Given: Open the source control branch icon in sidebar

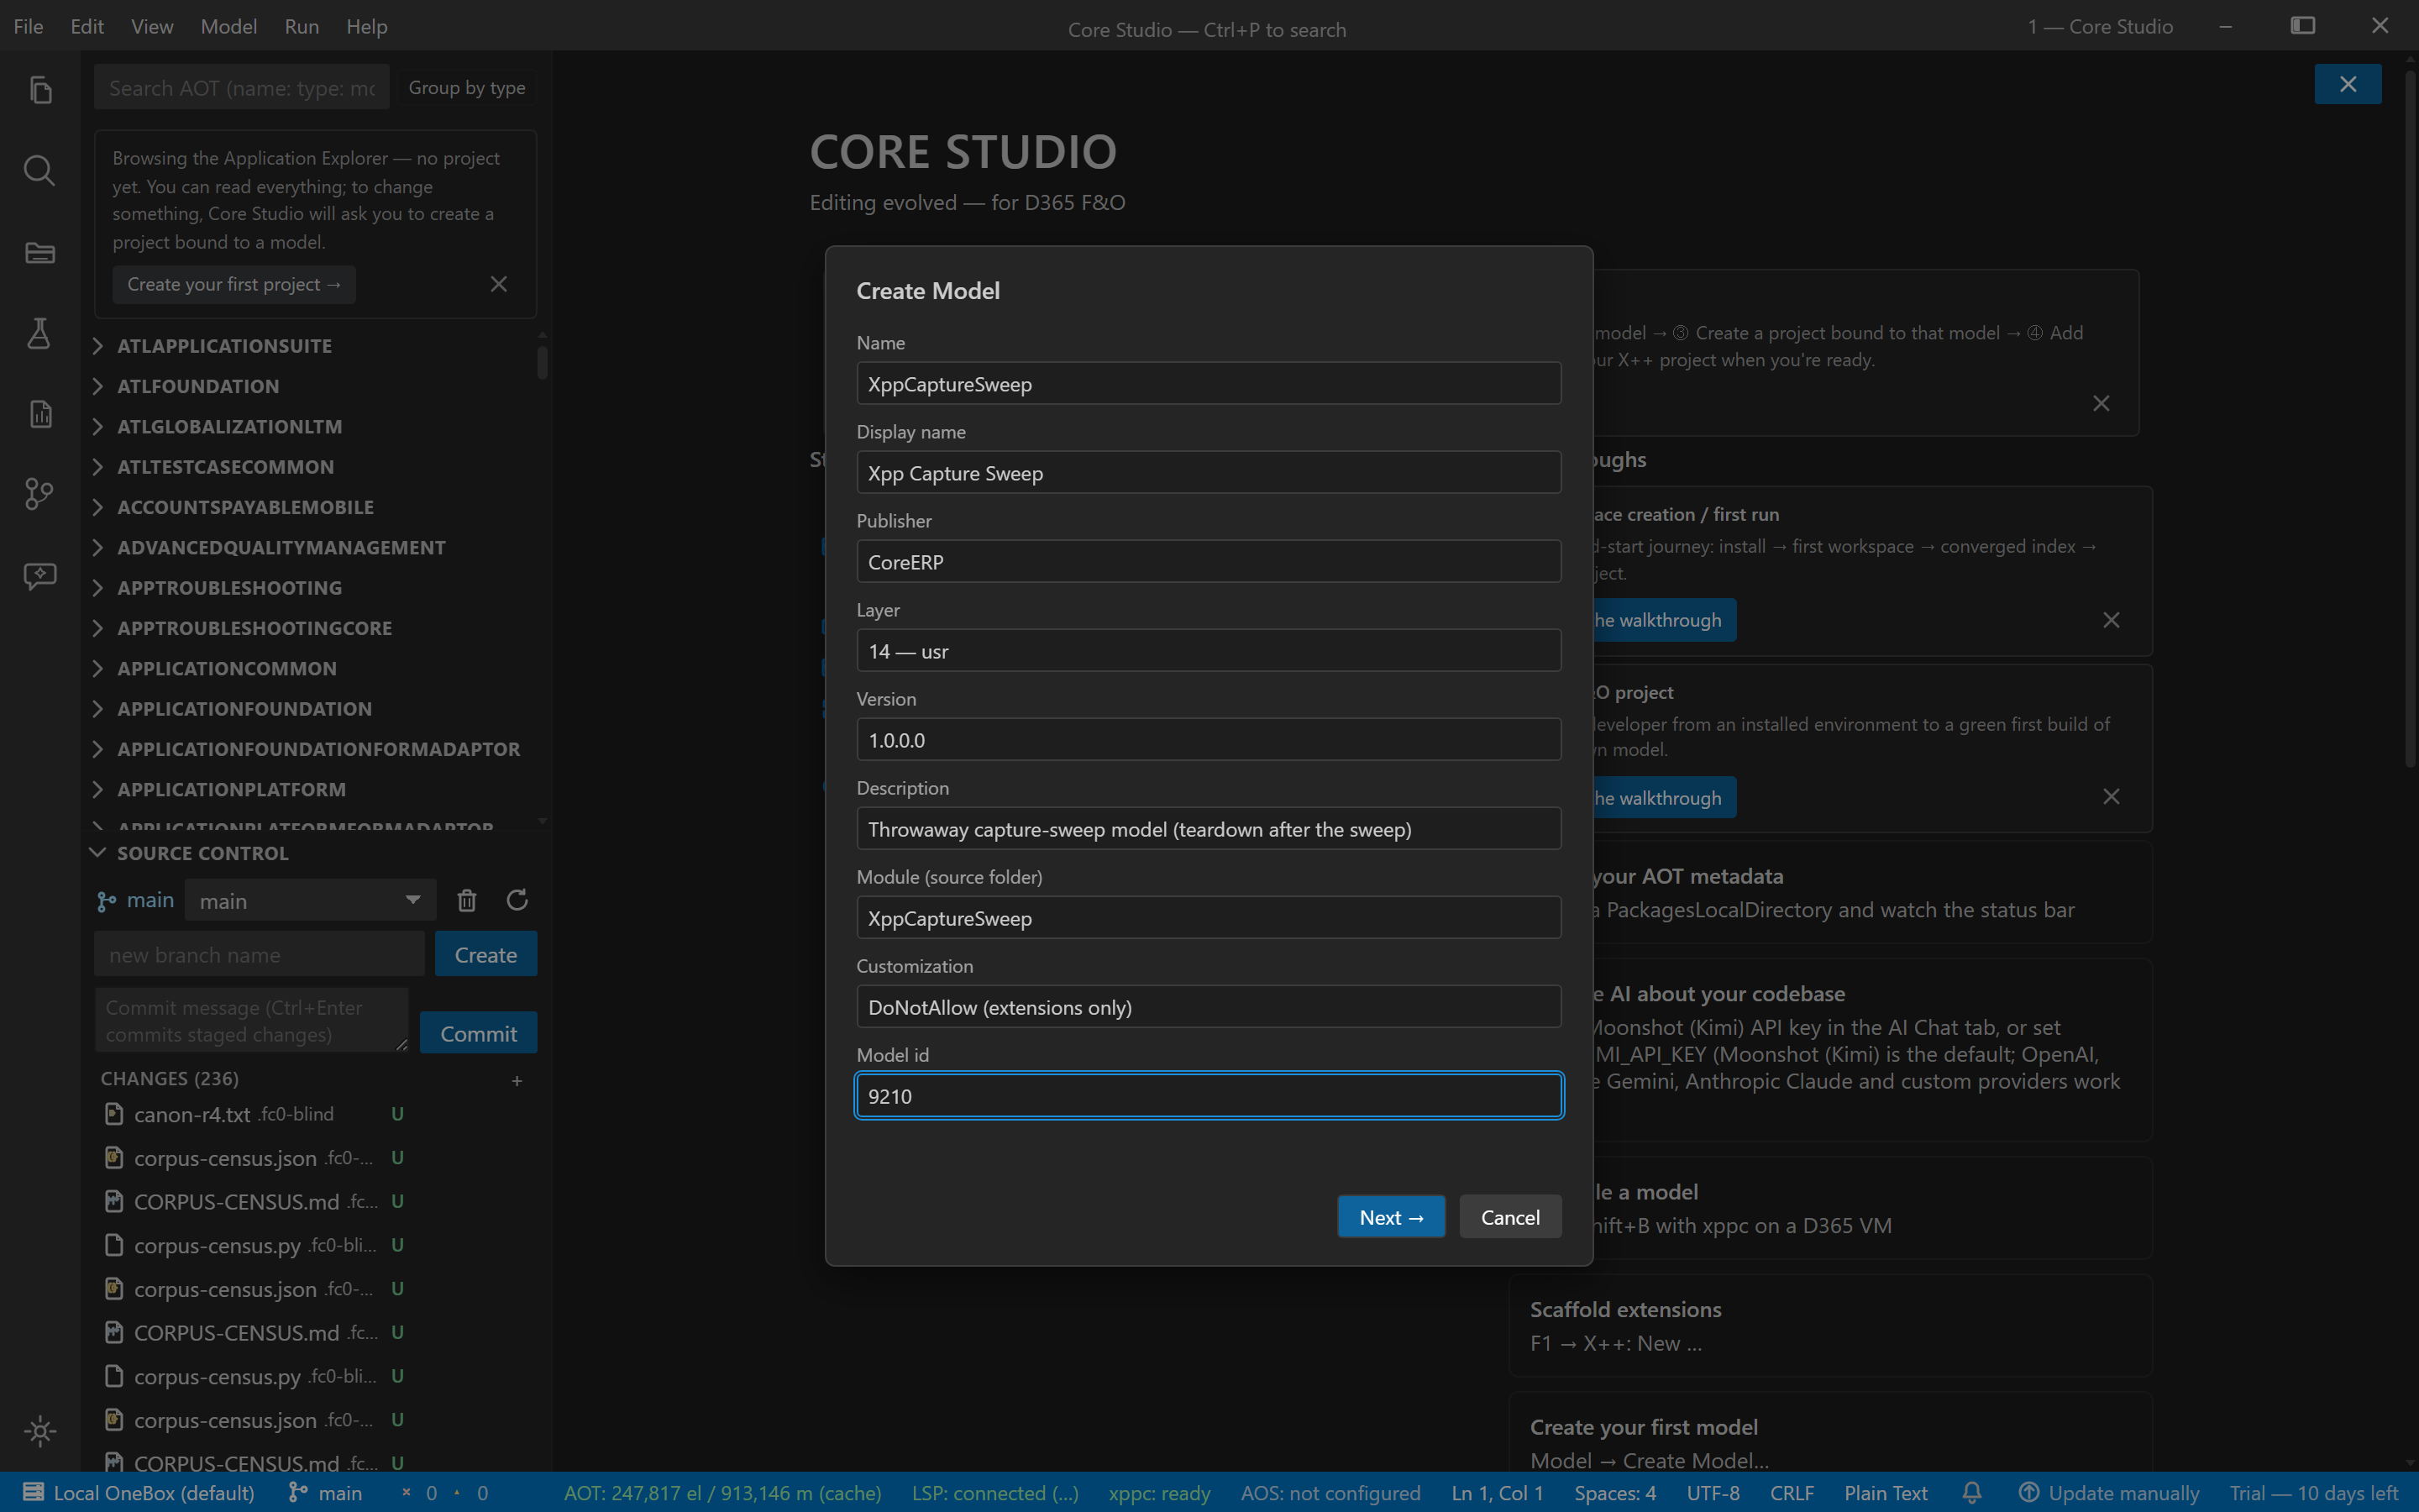Looking at the screenshot, I should [40, 494].
